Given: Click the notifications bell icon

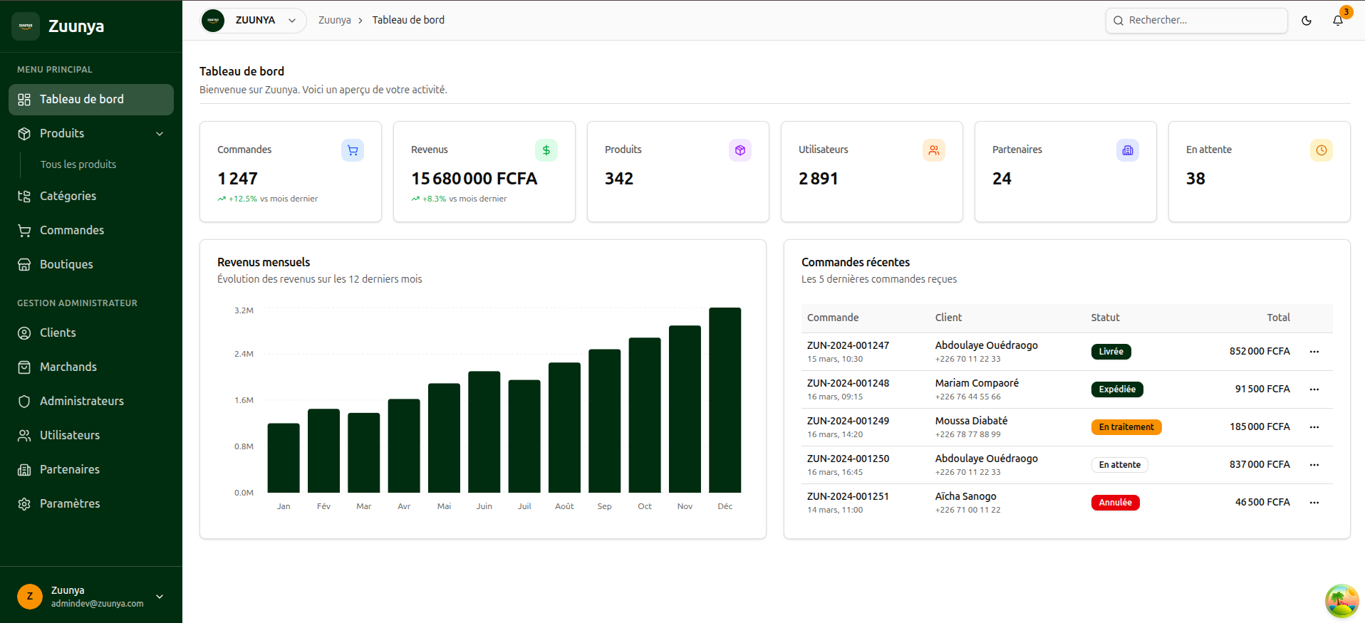Looking at the screenshot, I should point(1337,21).
